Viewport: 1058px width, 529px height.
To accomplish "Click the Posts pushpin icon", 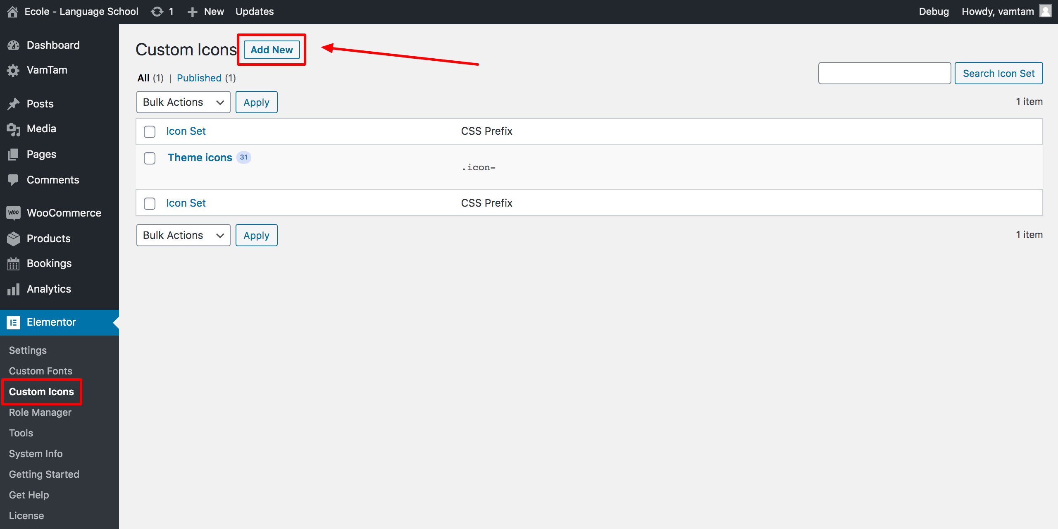I will tap(13, 104).
